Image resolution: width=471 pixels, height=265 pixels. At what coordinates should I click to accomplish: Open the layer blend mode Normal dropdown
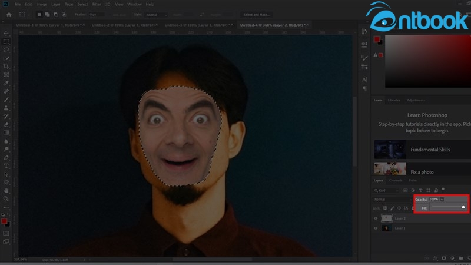[x=393, y=199]
